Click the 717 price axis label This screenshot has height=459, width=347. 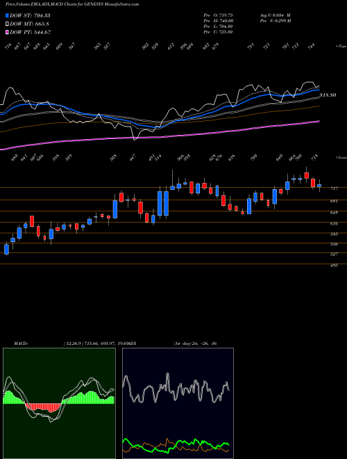pyautogui.click(x=334, y=188)
